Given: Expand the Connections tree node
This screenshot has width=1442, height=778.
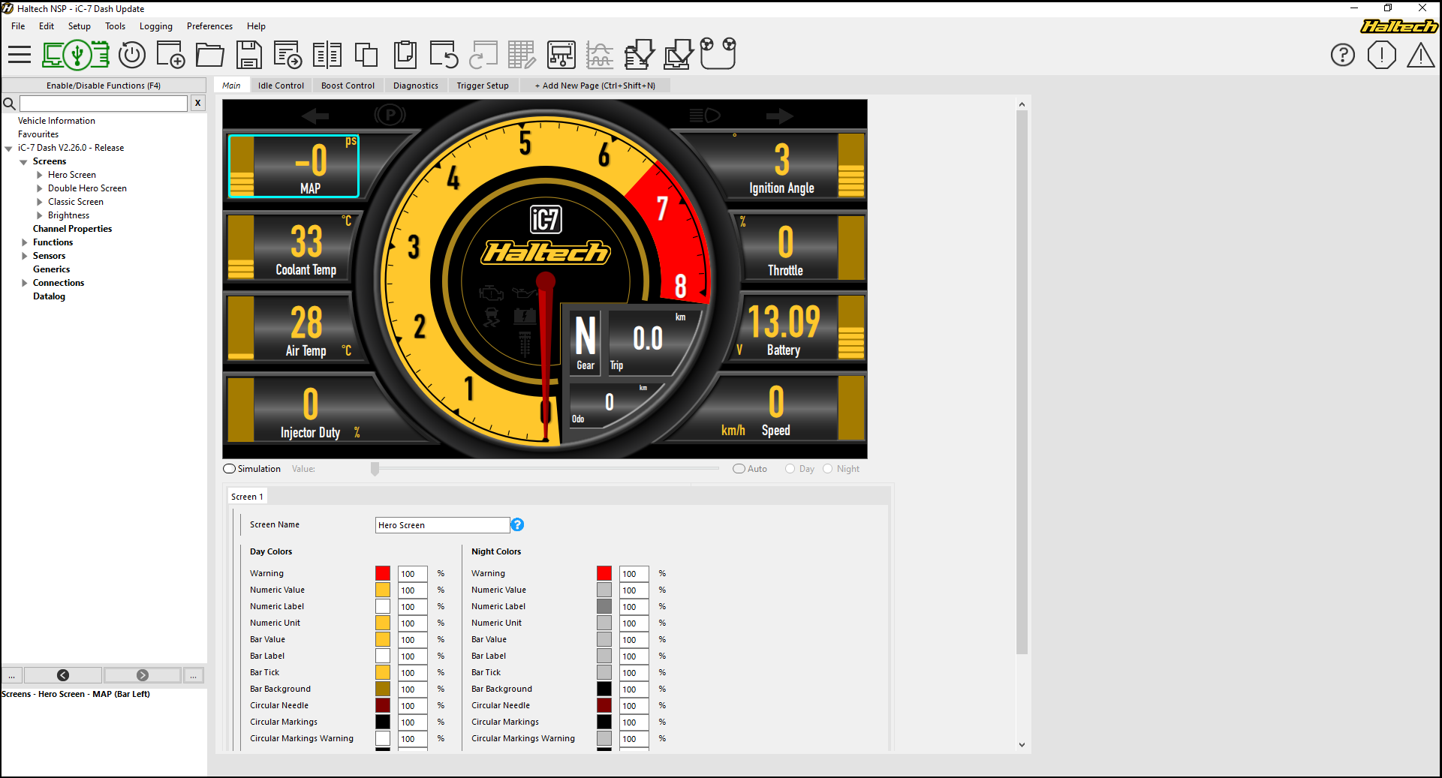Looking at the screenshot, I should 25,283.
